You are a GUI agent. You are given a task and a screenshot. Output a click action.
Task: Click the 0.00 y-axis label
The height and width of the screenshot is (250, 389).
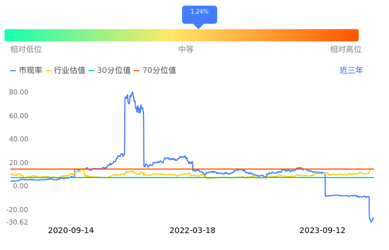click(20, 186)
